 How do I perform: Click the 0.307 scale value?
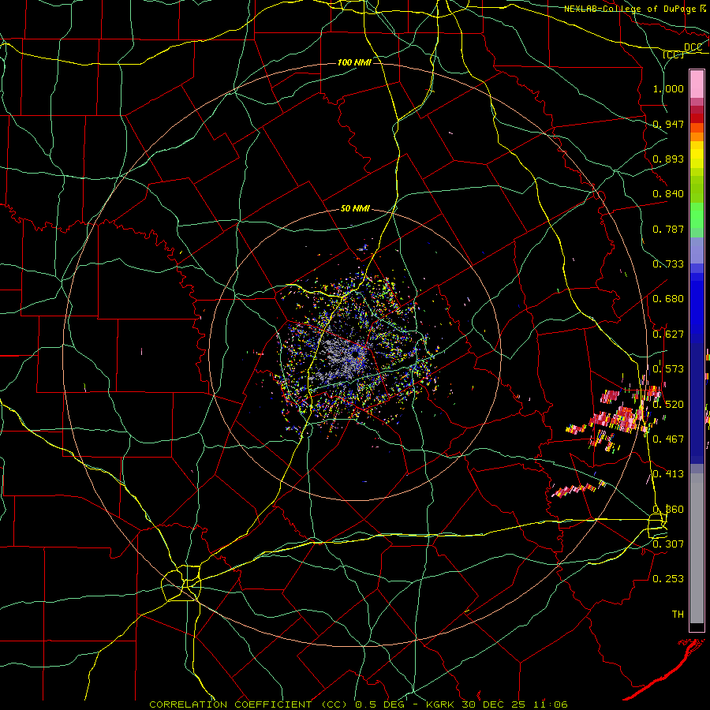click(x=668, y=544)
